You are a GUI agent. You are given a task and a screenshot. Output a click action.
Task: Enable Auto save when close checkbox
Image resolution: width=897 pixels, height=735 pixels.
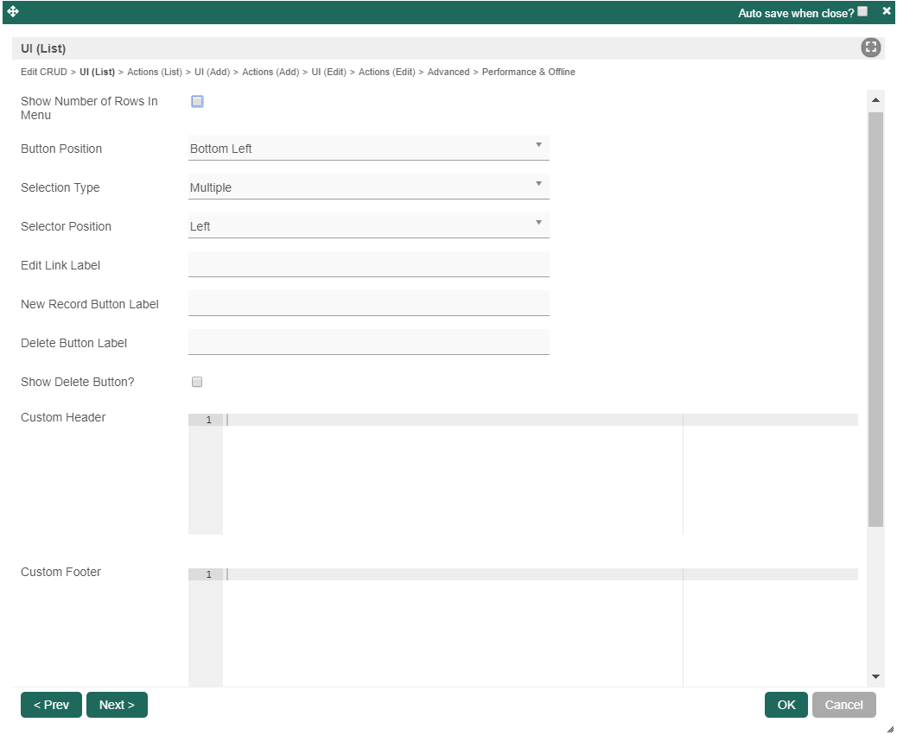[x=862, y=11]
